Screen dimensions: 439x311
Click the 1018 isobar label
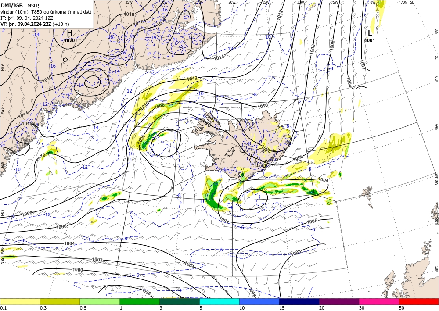[x=129, y=14]
